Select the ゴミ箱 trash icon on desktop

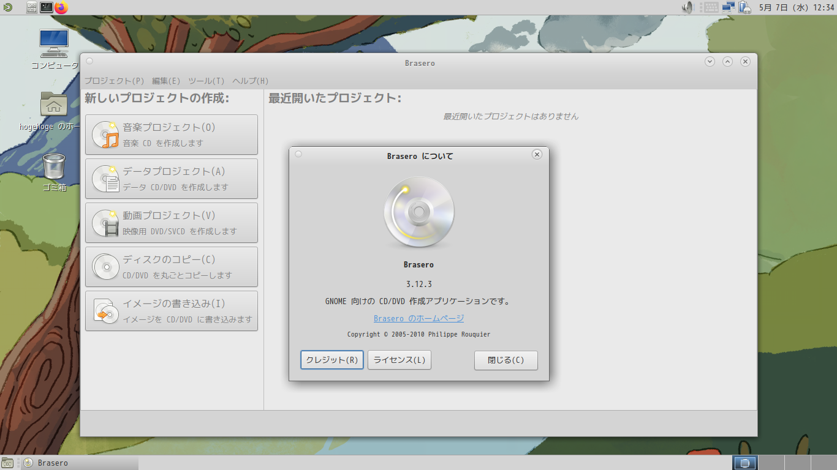54,172
